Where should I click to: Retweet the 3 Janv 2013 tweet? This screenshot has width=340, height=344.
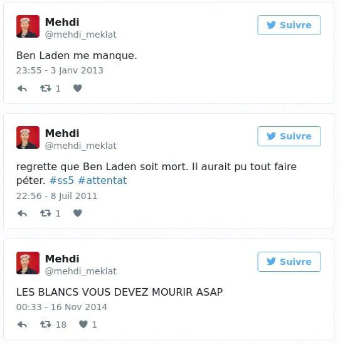pyautogui.click(x=46, y=89)
